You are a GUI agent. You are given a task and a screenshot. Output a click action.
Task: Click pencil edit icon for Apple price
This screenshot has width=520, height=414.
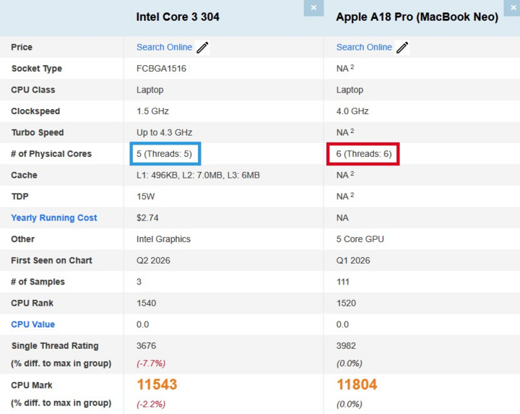pos(402,48)
